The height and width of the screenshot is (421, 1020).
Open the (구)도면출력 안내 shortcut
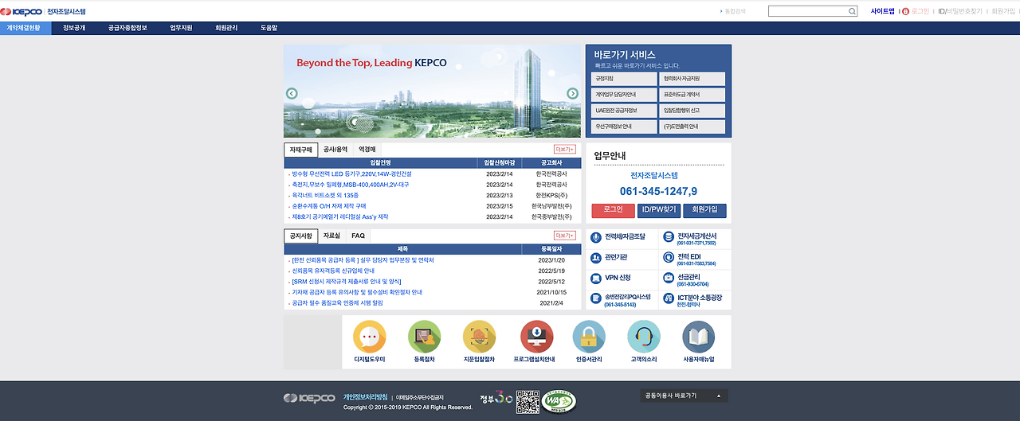tap(692, 127)
